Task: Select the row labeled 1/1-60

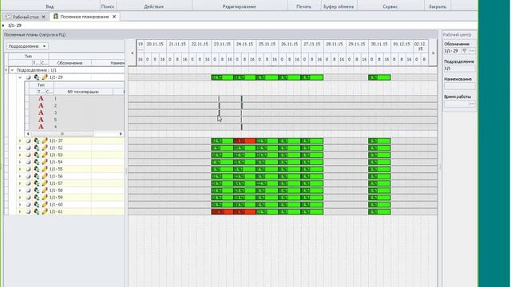Action: point(56,204)
